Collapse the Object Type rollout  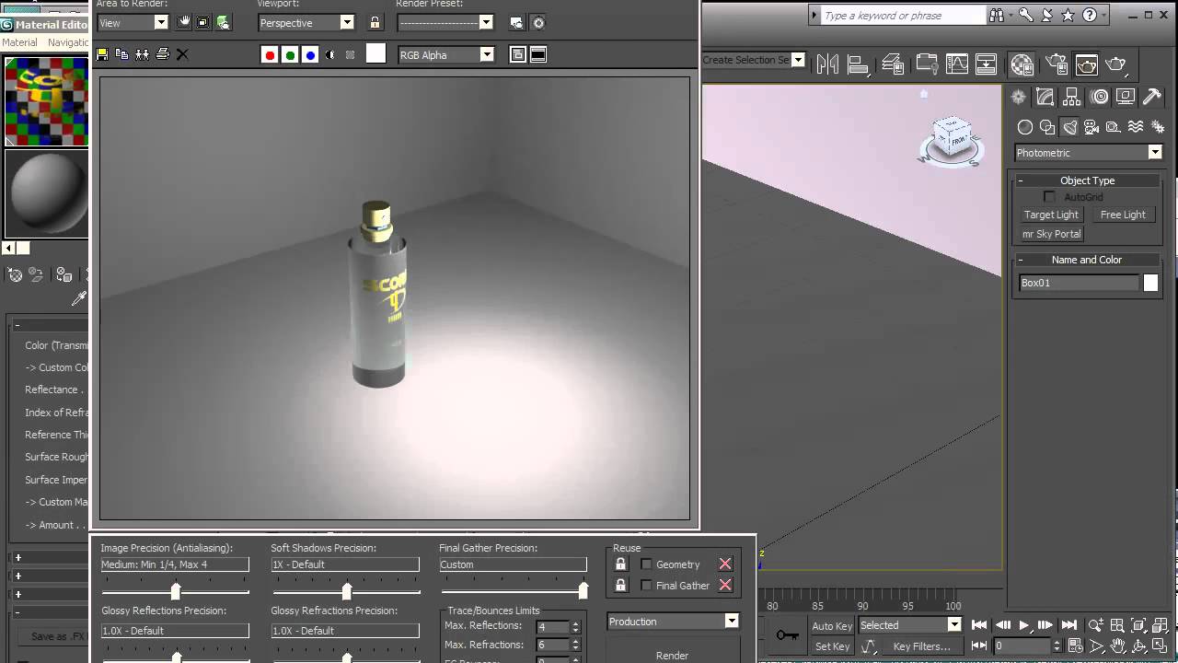click(x=1087, y=180)
